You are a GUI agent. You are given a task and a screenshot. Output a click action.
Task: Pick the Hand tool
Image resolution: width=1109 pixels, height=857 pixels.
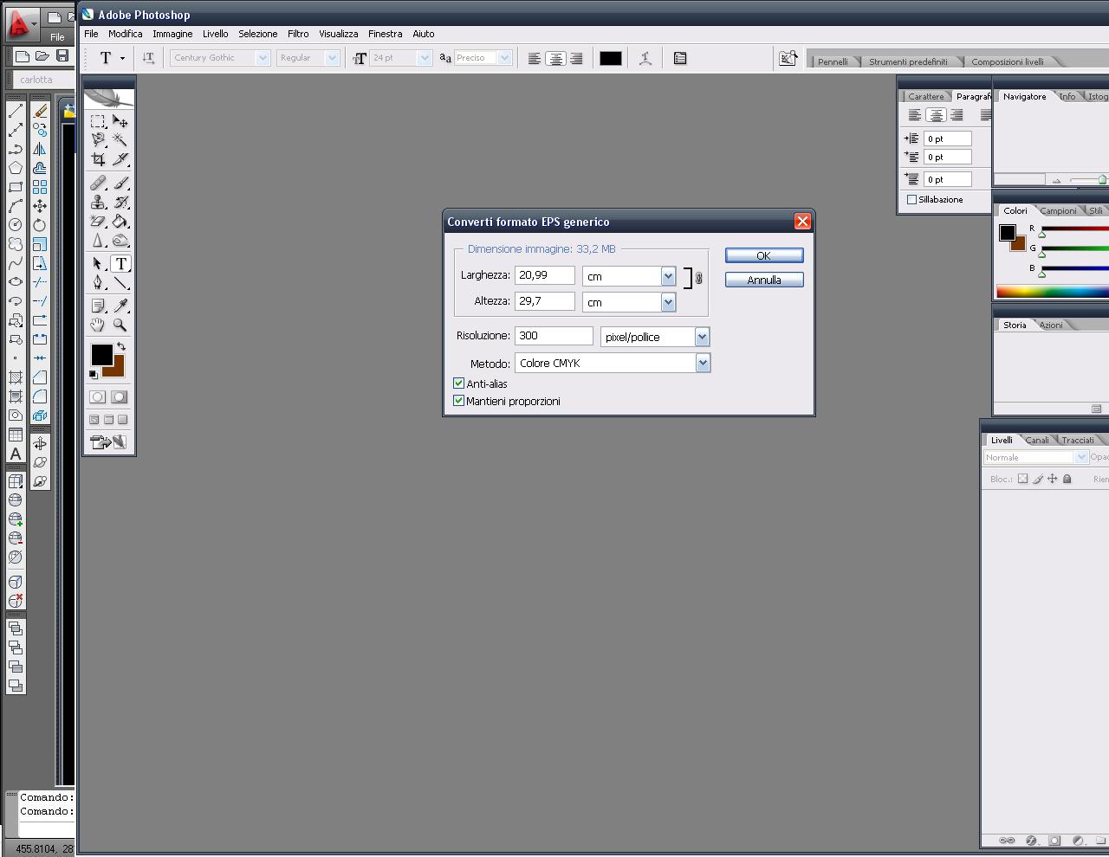point(98,325)
